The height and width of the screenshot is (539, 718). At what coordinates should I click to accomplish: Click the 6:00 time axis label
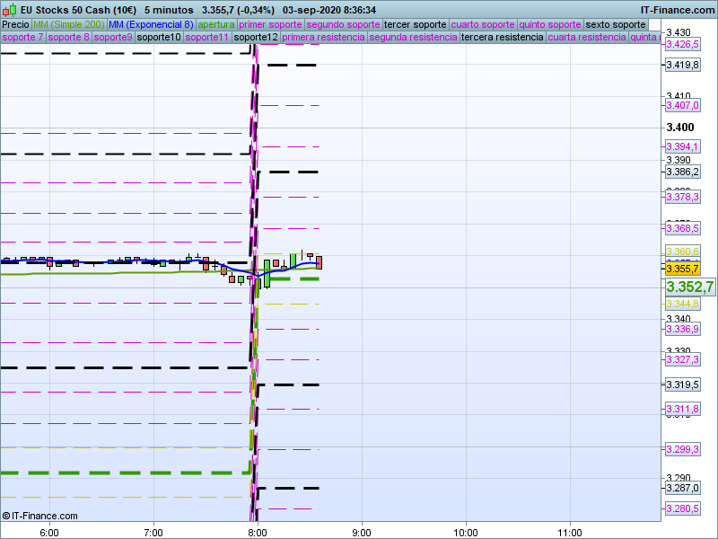(x=49, y=533)
